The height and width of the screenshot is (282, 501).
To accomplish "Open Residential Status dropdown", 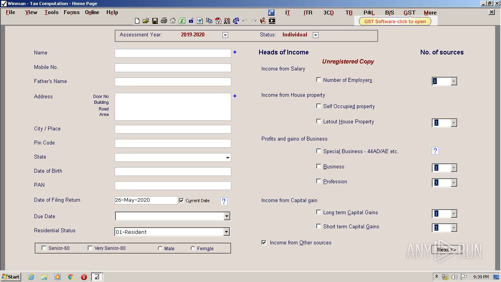I will click(x=226, y=232).
